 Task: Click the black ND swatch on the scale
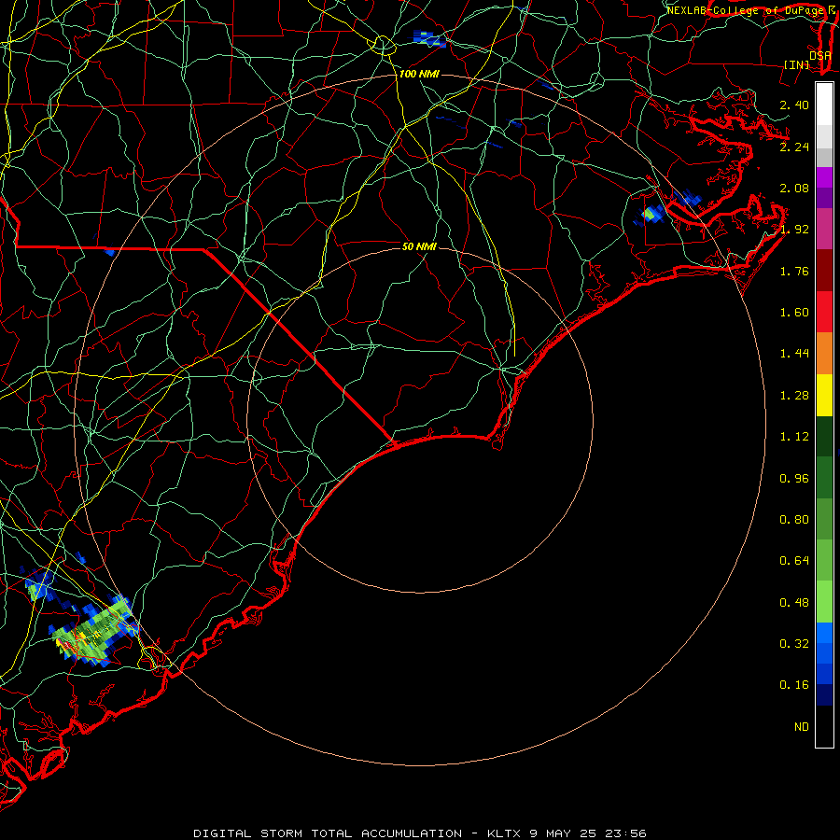pos(824,726)
